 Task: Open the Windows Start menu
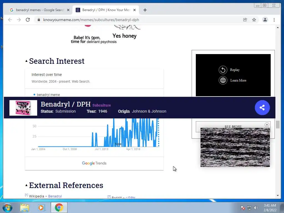[x=7, y=207]
